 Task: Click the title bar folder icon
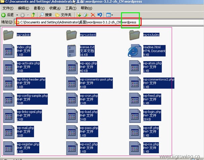tap(2, 2)
